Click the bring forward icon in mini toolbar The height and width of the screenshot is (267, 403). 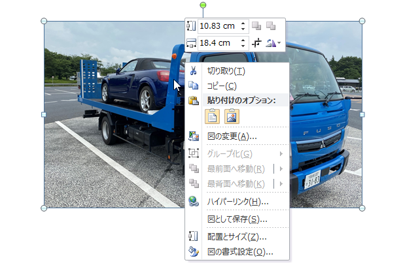(x=257, y=25)
